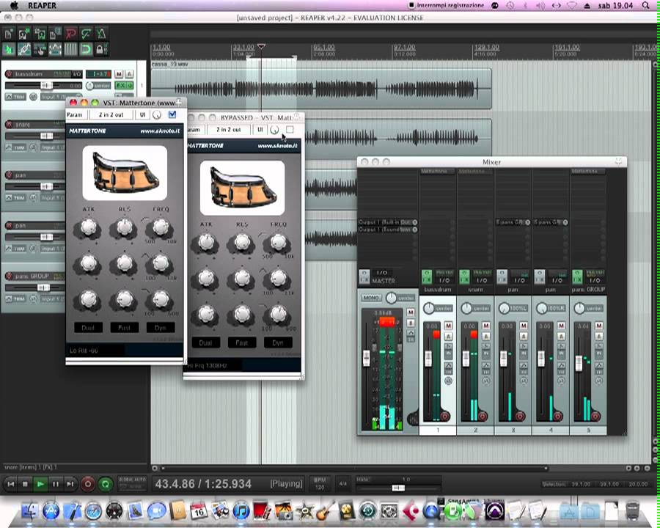
Task: Mute mixer channel 1 bassdrum
Action: click(x=448, y=326)
